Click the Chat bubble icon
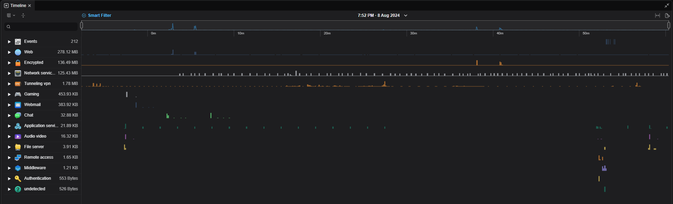This screenshot has height=204, width=673. pyautogui.click(x=18, y=115)
